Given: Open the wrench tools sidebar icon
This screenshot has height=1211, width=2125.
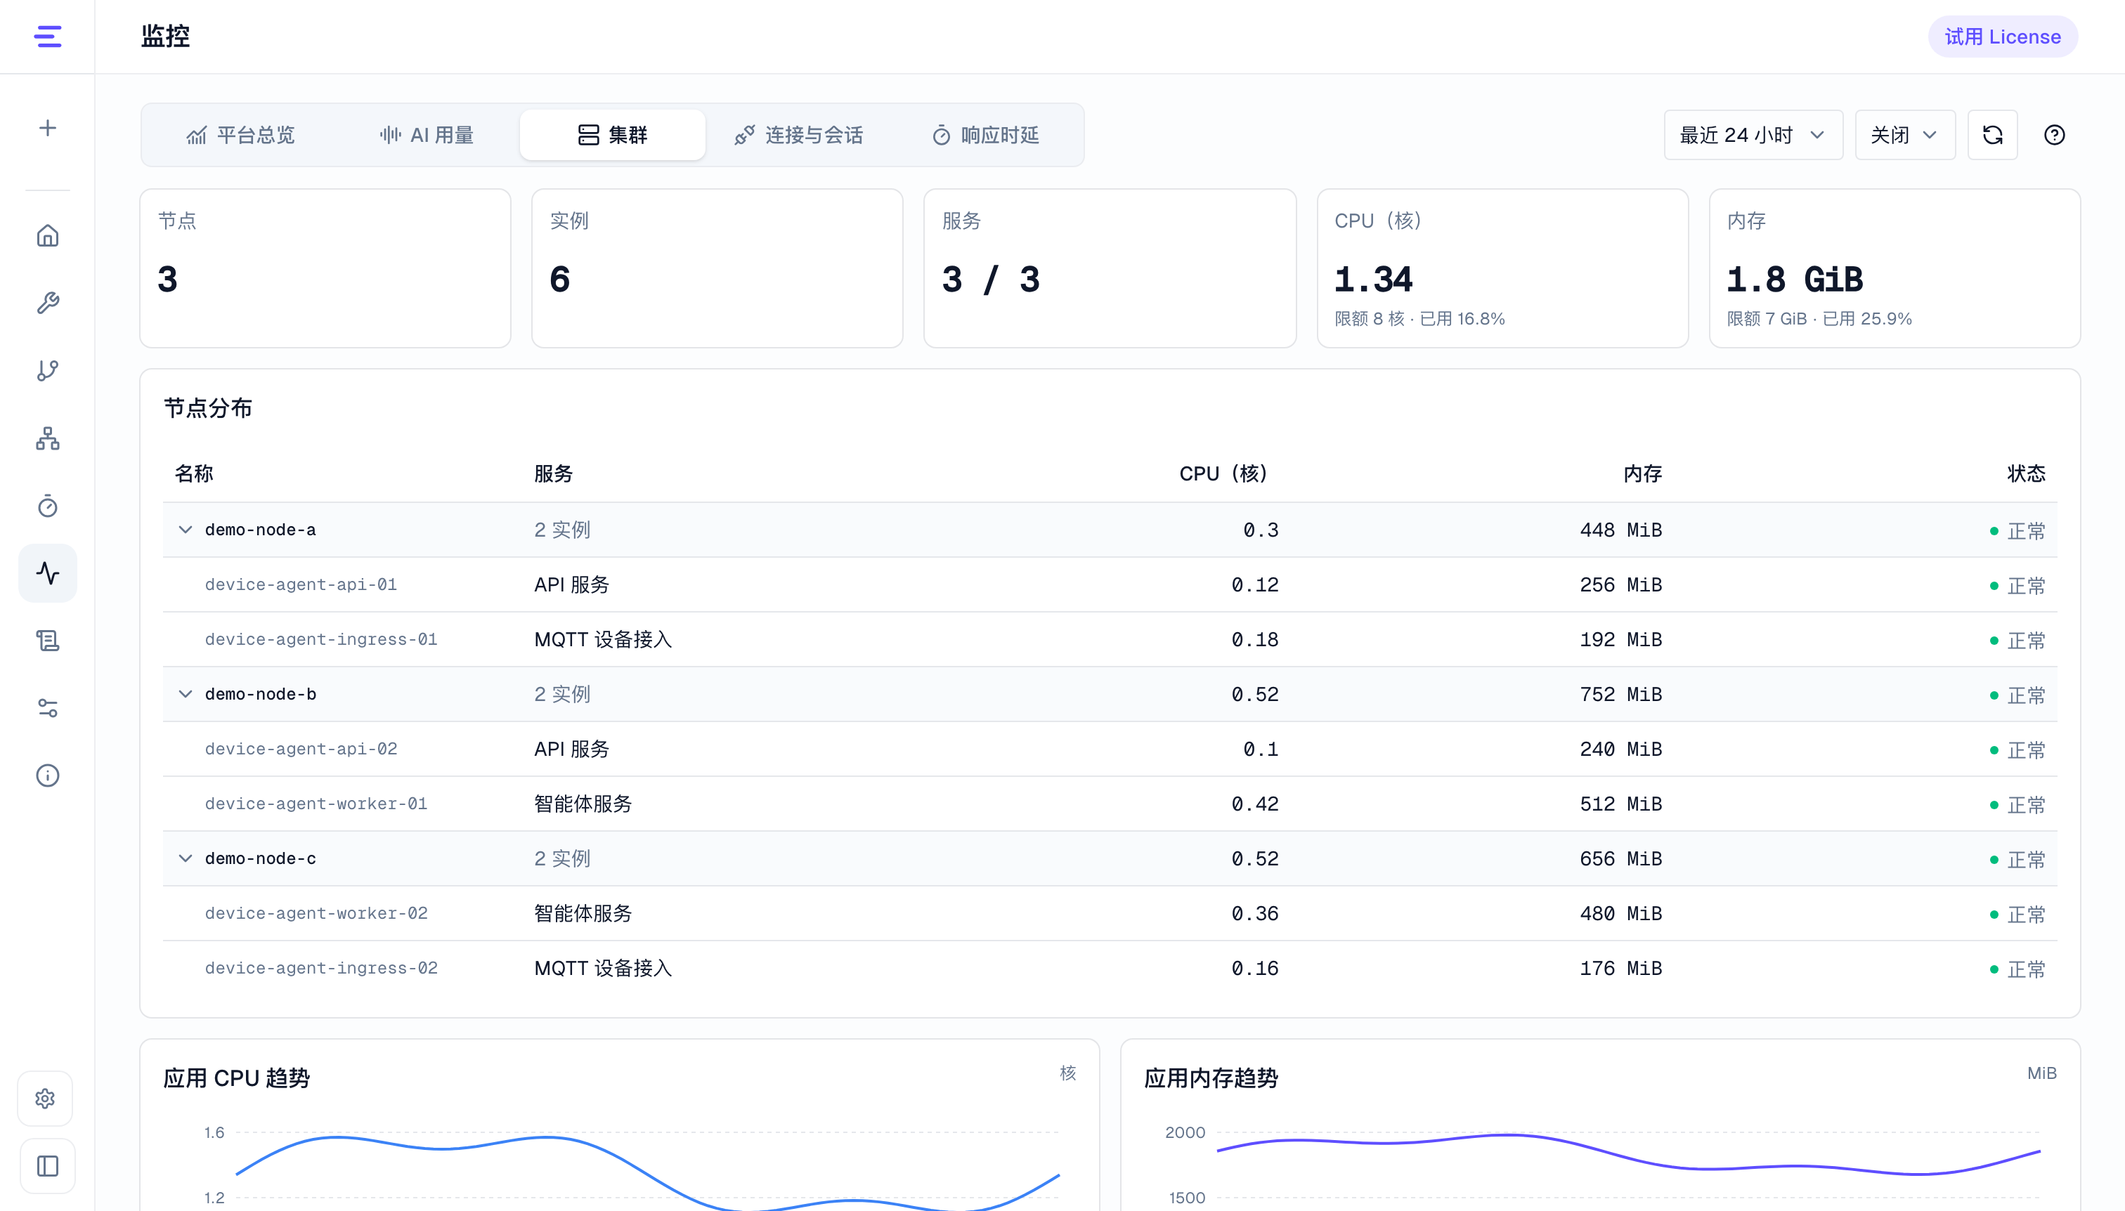Looking at the screenshot, I should click(x=47, y=303).
